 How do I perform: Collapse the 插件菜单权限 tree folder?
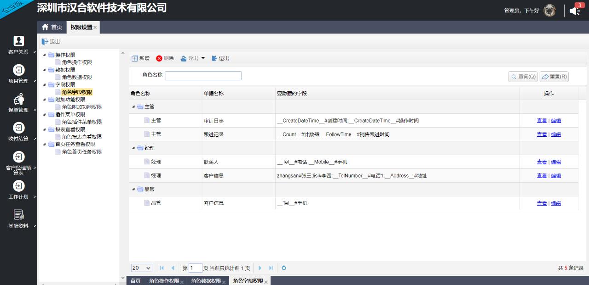(x=45, y=114)
